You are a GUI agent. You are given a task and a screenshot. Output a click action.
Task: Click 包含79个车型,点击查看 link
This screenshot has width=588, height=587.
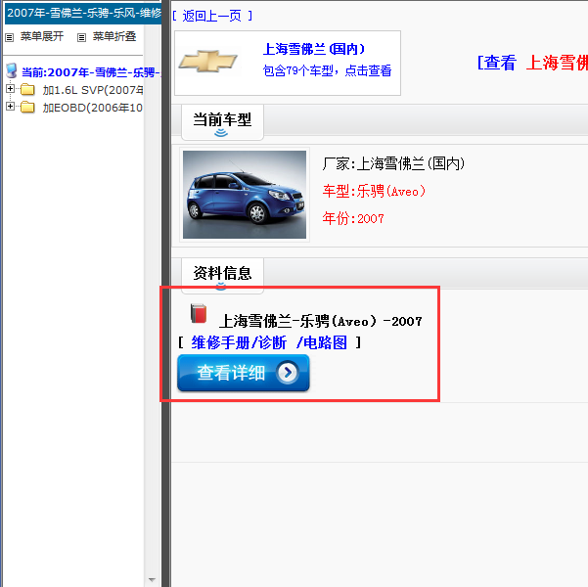pyautogui.click(x=327, y=70)
